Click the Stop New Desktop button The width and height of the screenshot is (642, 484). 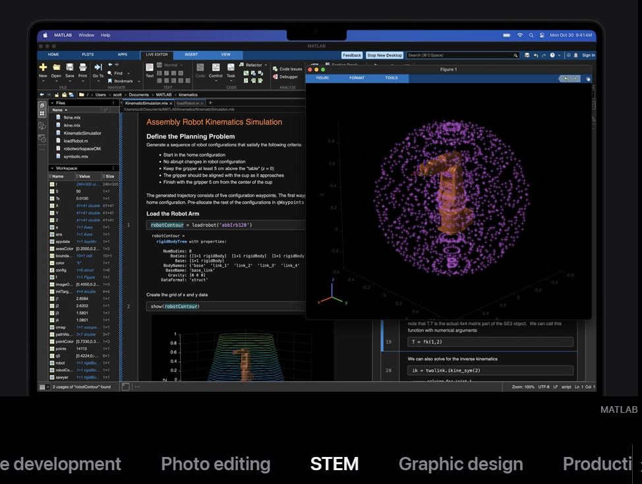(x=384, y=55)
